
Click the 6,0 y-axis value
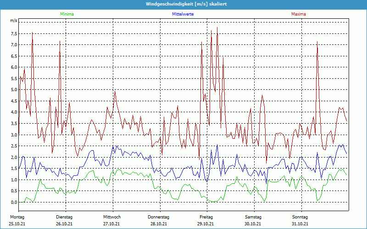click(x=14, y=67)
